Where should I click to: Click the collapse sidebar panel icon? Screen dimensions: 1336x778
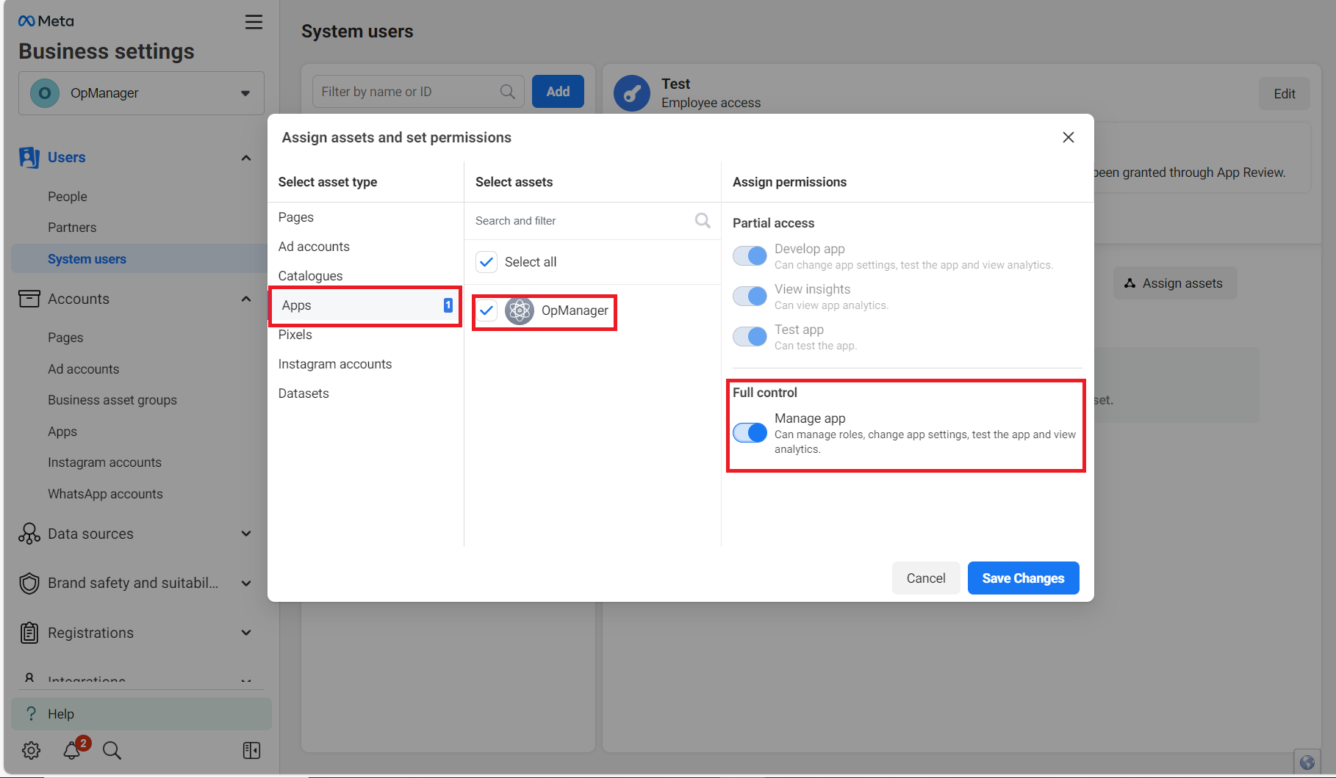pos(251,750)
